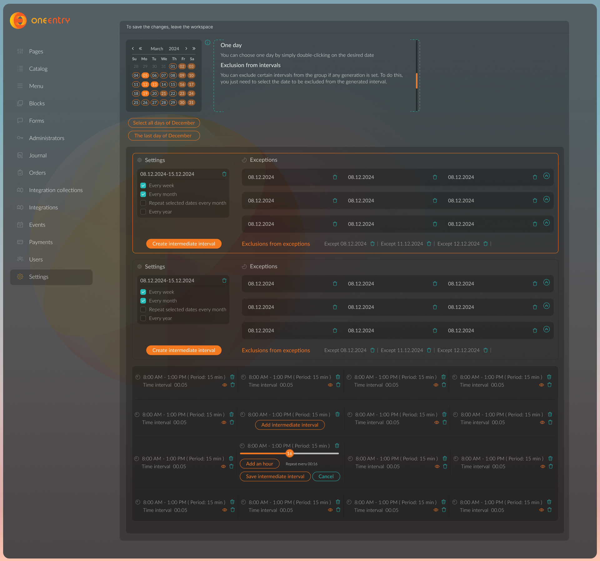Screen dimensions: 600x561
Task: Click Select all days of December
Action: (164, 123)
